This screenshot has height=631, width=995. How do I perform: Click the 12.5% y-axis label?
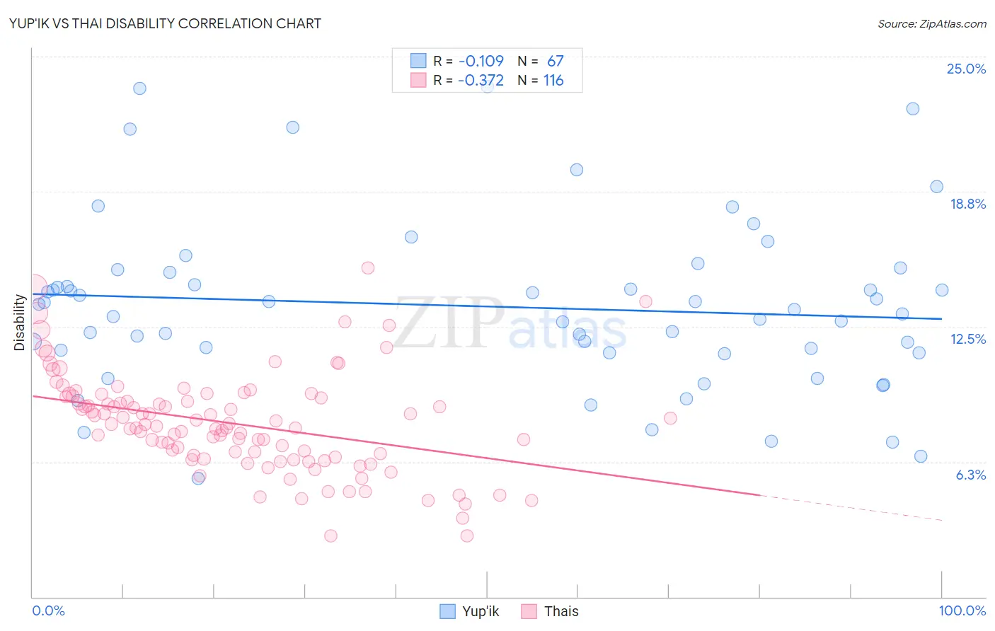[x=967, y=339]
